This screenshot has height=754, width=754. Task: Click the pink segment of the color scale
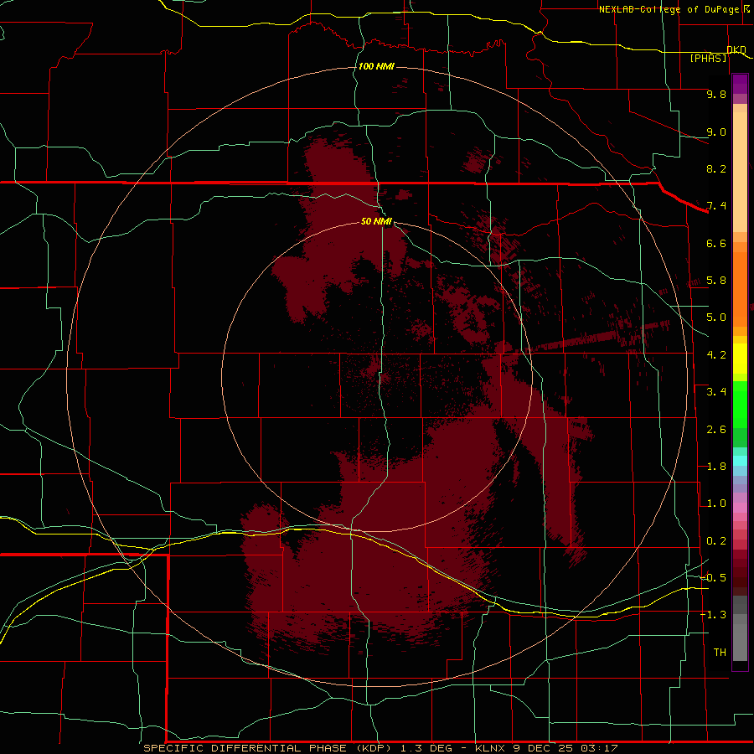[x=740, y=508]
